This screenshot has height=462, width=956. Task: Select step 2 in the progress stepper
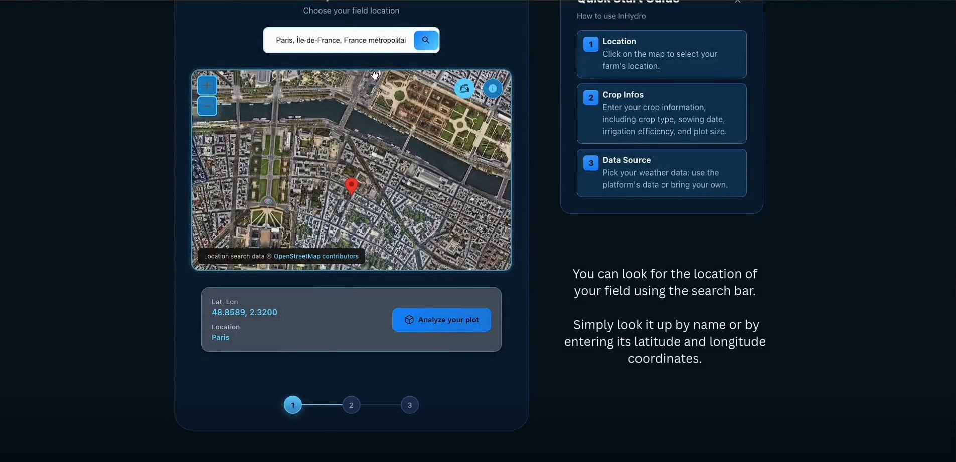coord(351,404)
